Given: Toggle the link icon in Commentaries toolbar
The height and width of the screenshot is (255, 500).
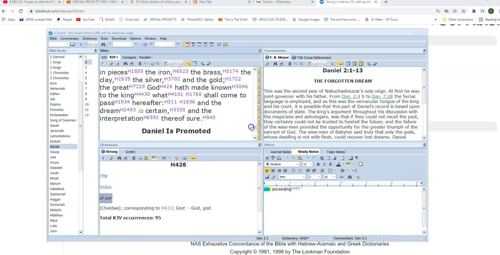Looking at the screenshot, I should [x=341, y=64].
